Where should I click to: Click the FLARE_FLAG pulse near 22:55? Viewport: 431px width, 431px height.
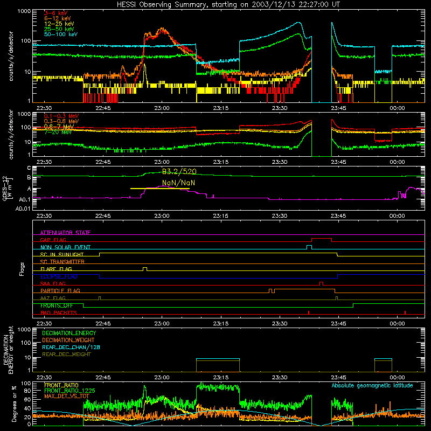145,269
